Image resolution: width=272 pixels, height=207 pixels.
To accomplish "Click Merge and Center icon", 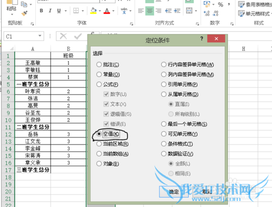I will click(x=189, y=11).
